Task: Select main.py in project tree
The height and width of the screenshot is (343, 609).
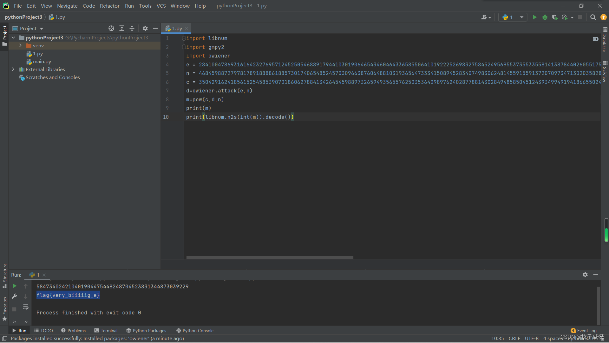Action: pos(42,61)
